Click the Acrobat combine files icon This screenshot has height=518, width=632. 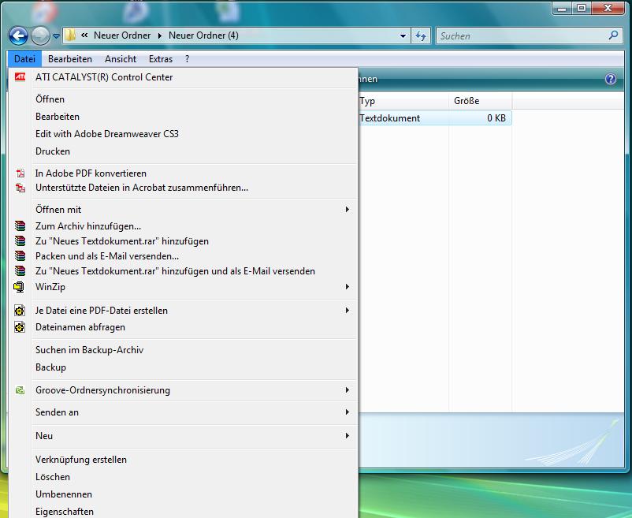pos(20,188)
